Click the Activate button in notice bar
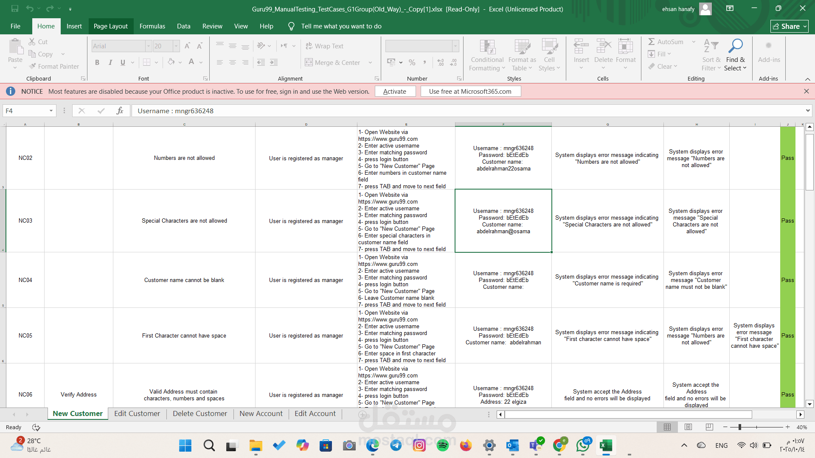Image resolution: width=815 pixels, height=458 pixels. coord(394,91)
